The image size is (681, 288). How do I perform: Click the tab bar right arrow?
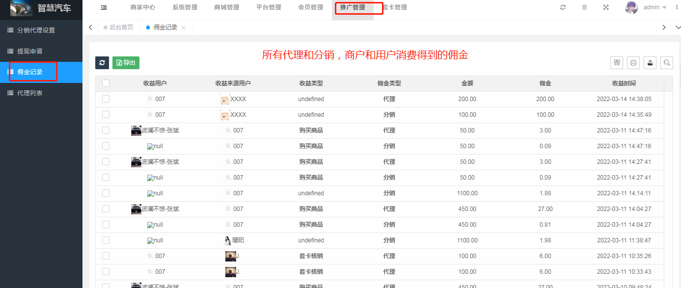(664, 27)
